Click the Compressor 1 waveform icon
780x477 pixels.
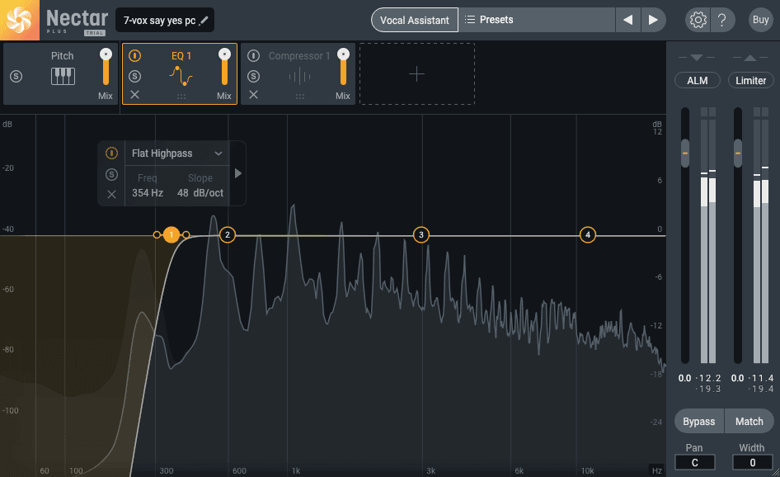coord(299,77)
